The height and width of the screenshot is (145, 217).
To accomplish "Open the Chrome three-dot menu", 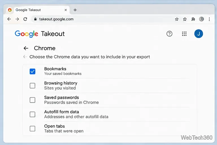I will click(209, 19).
